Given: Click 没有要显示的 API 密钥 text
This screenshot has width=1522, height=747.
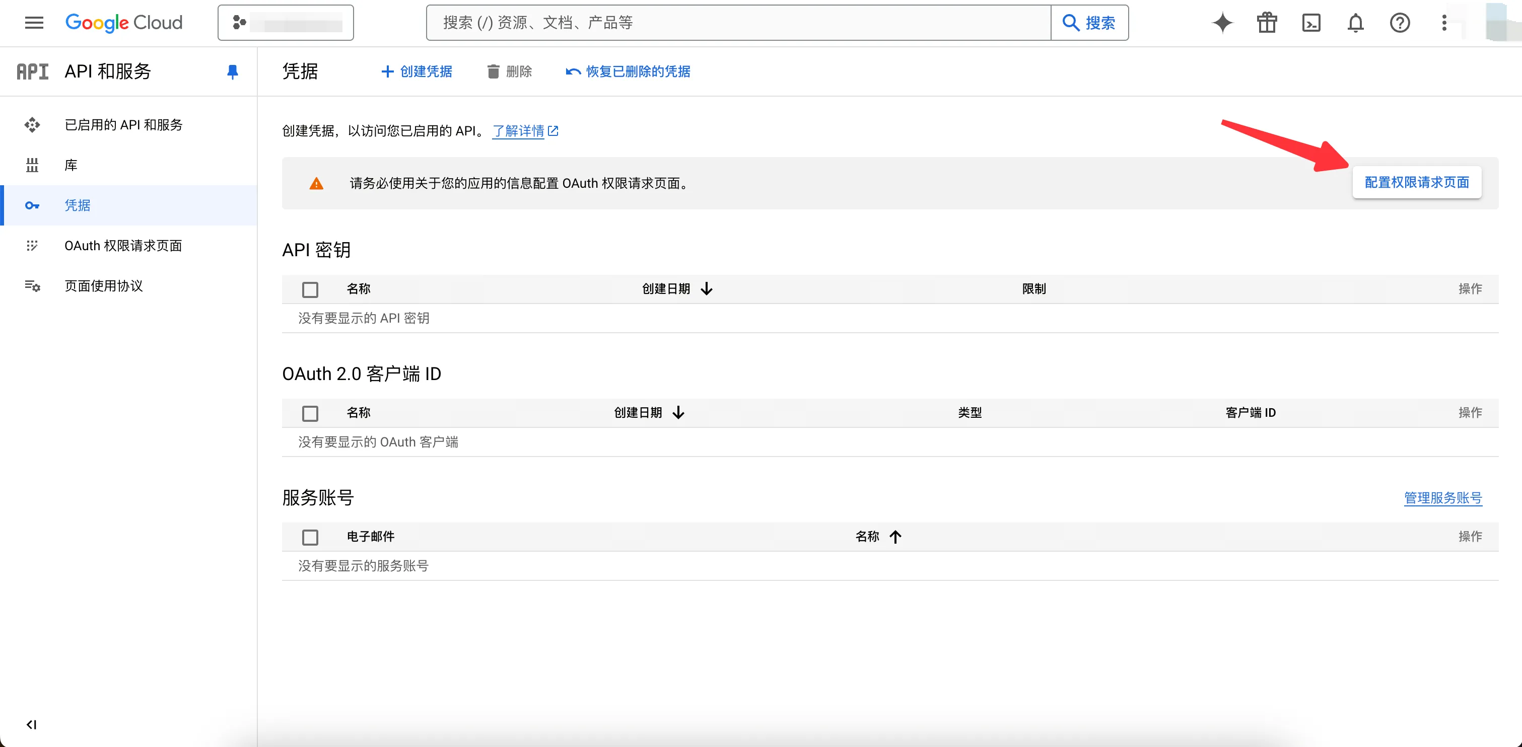Looking at the screenshot, I should (x=363, y=318).
